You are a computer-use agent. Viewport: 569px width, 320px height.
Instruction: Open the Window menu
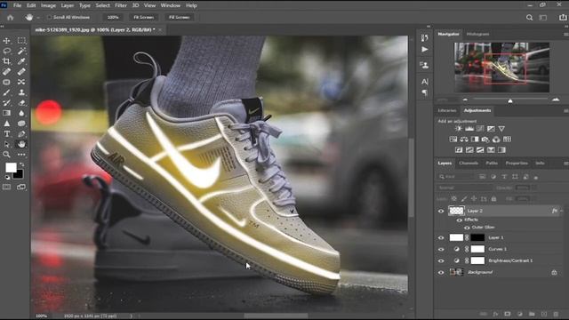tap(170, 5)
